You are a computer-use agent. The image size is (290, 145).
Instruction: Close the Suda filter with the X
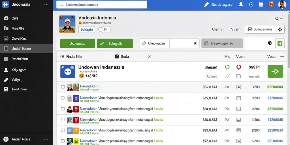tap(149, 57)
